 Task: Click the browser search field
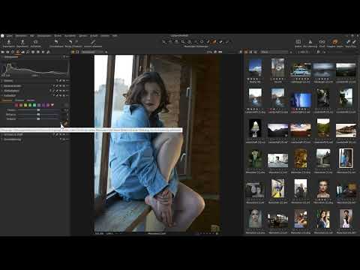tap(274, 52)
